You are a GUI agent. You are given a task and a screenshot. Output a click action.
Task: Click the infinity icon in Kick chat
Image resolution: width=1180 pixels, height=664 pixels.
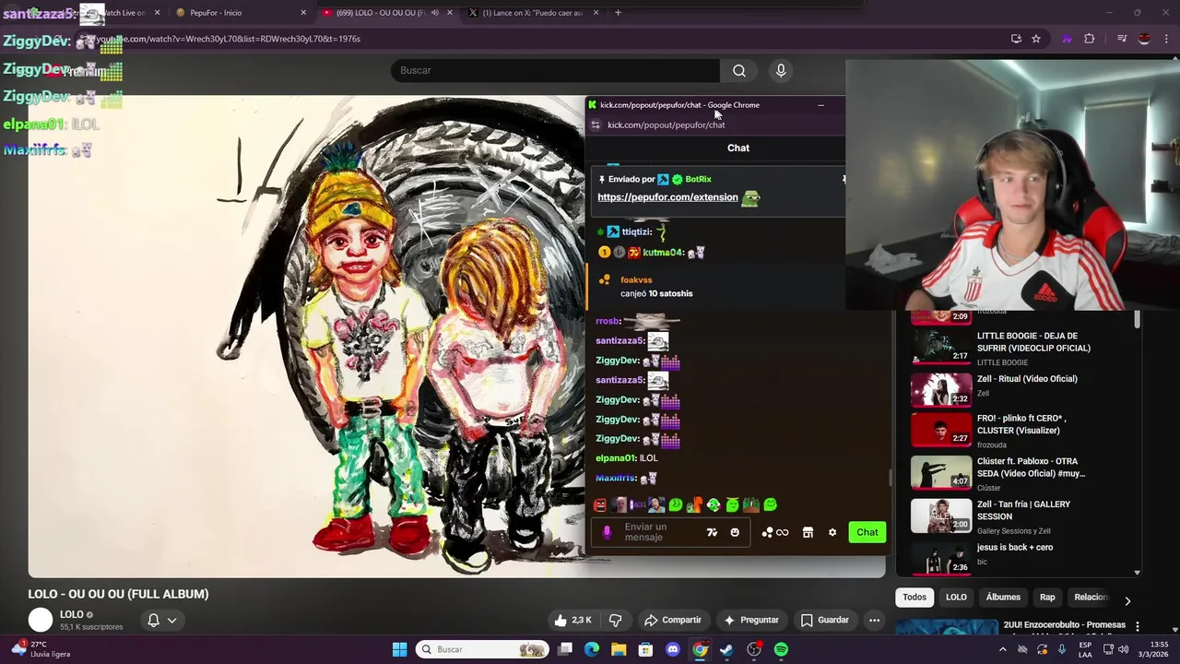click(782, 532)
